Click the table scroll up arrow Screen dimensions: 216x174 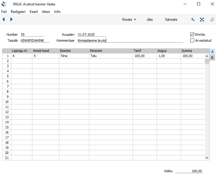[207, 56]
